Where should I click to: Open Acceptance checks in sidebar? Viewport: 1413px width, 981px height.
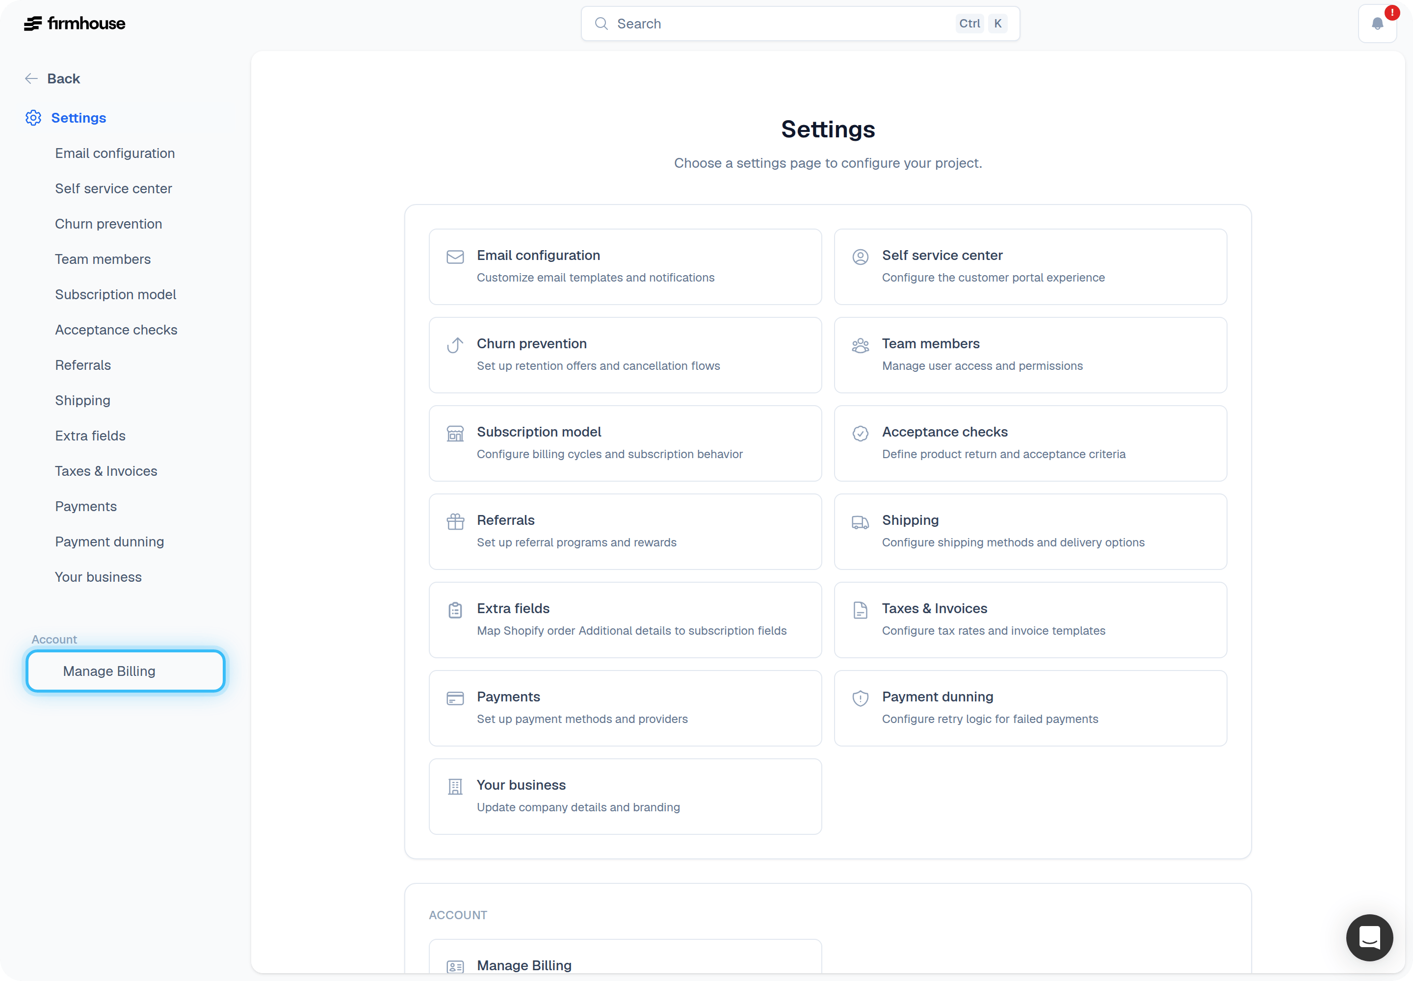pyautogui.click(x=116, y=330)
